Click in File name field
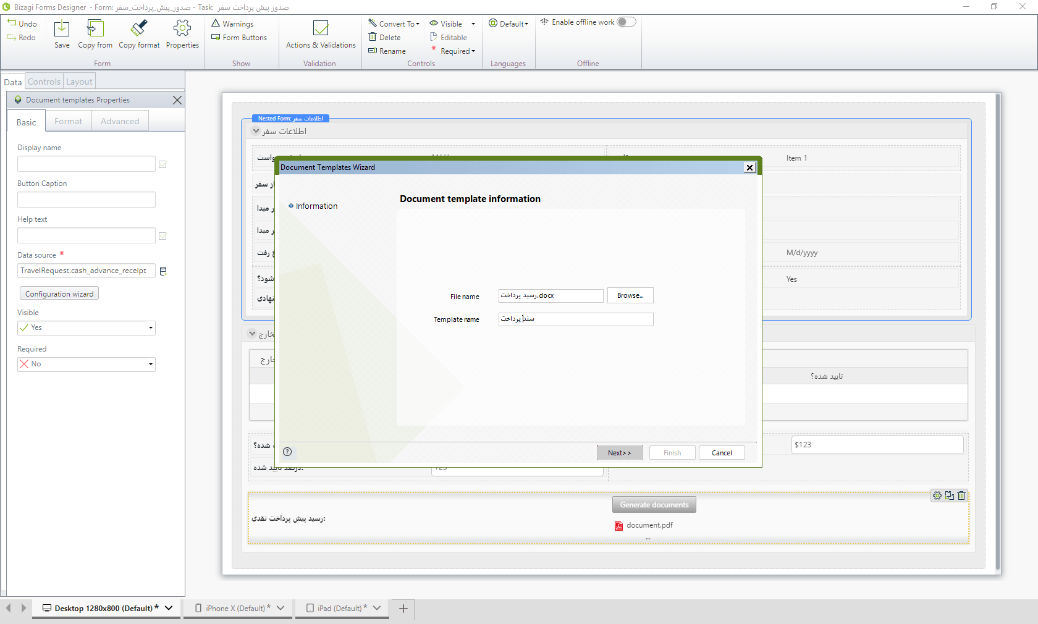 pos(551,296)
